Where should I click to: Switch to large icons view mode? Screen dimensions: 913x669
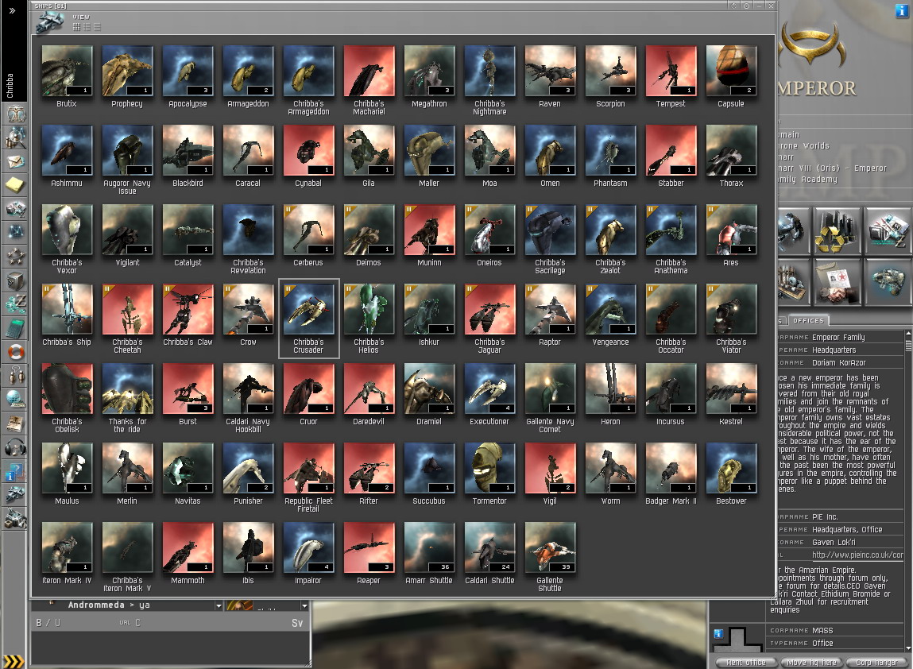click(76, 27)
